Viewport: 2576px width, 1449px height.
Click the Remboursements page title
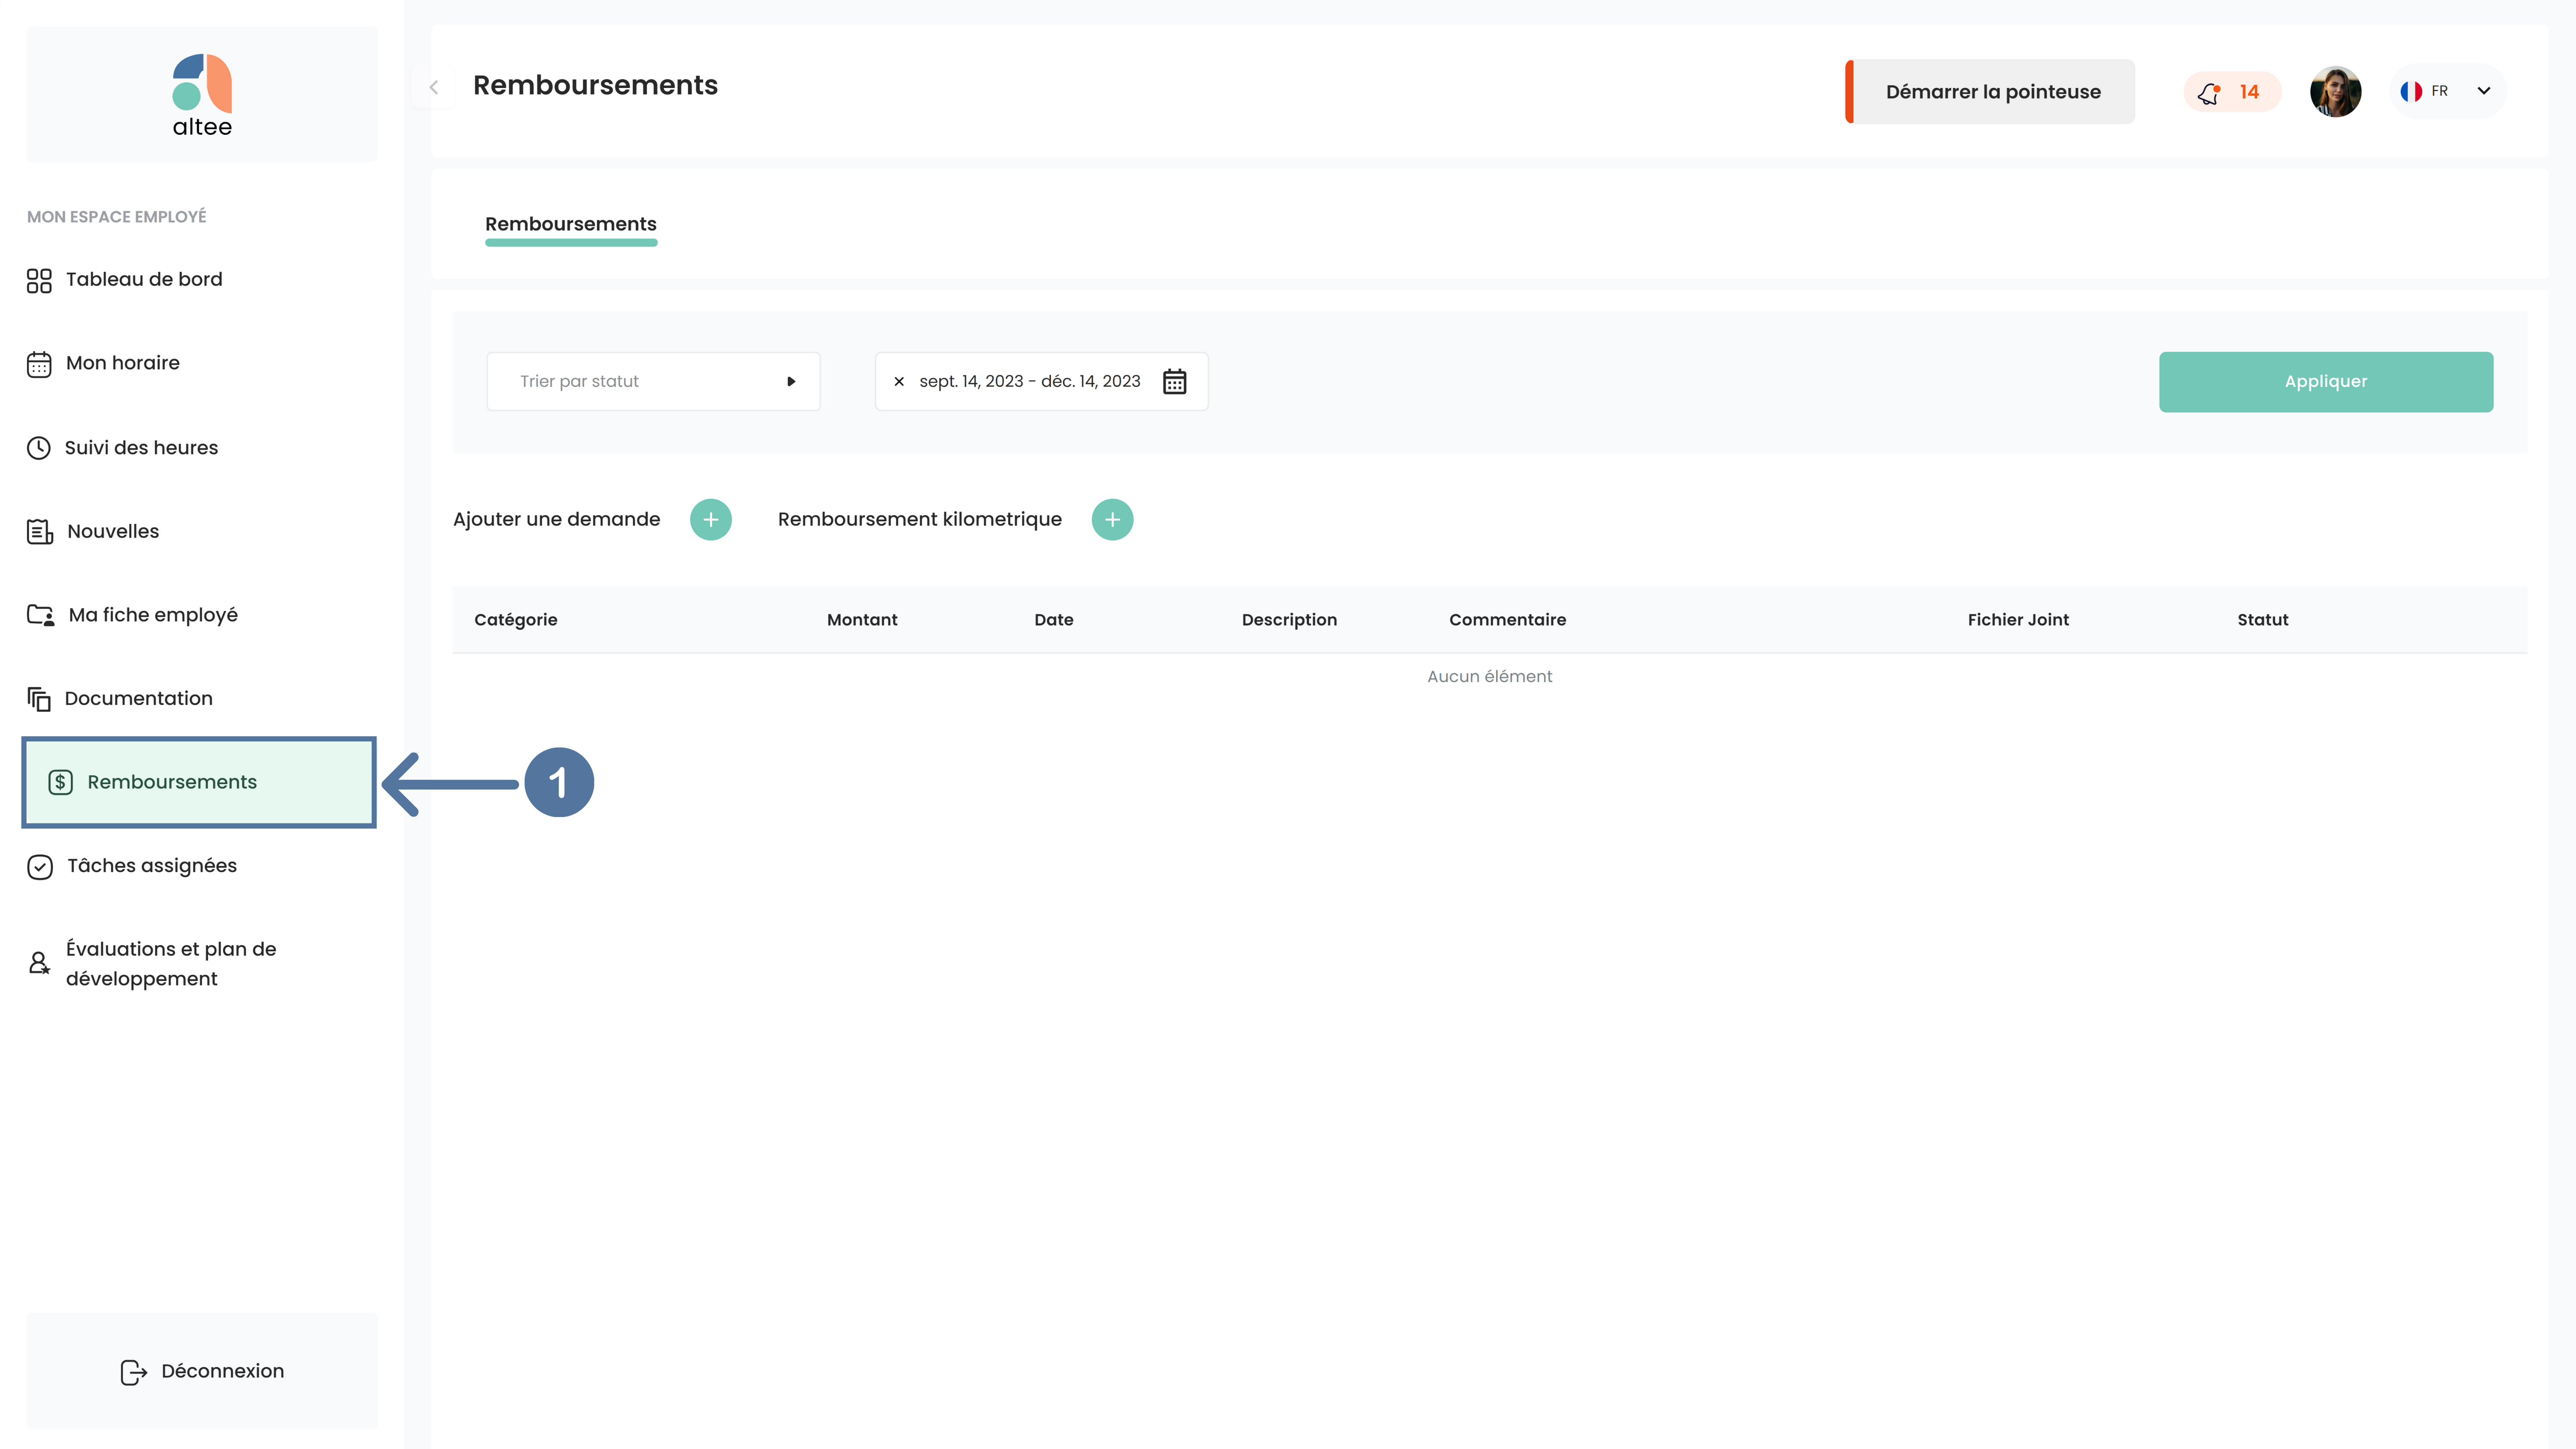coord(595,86)
